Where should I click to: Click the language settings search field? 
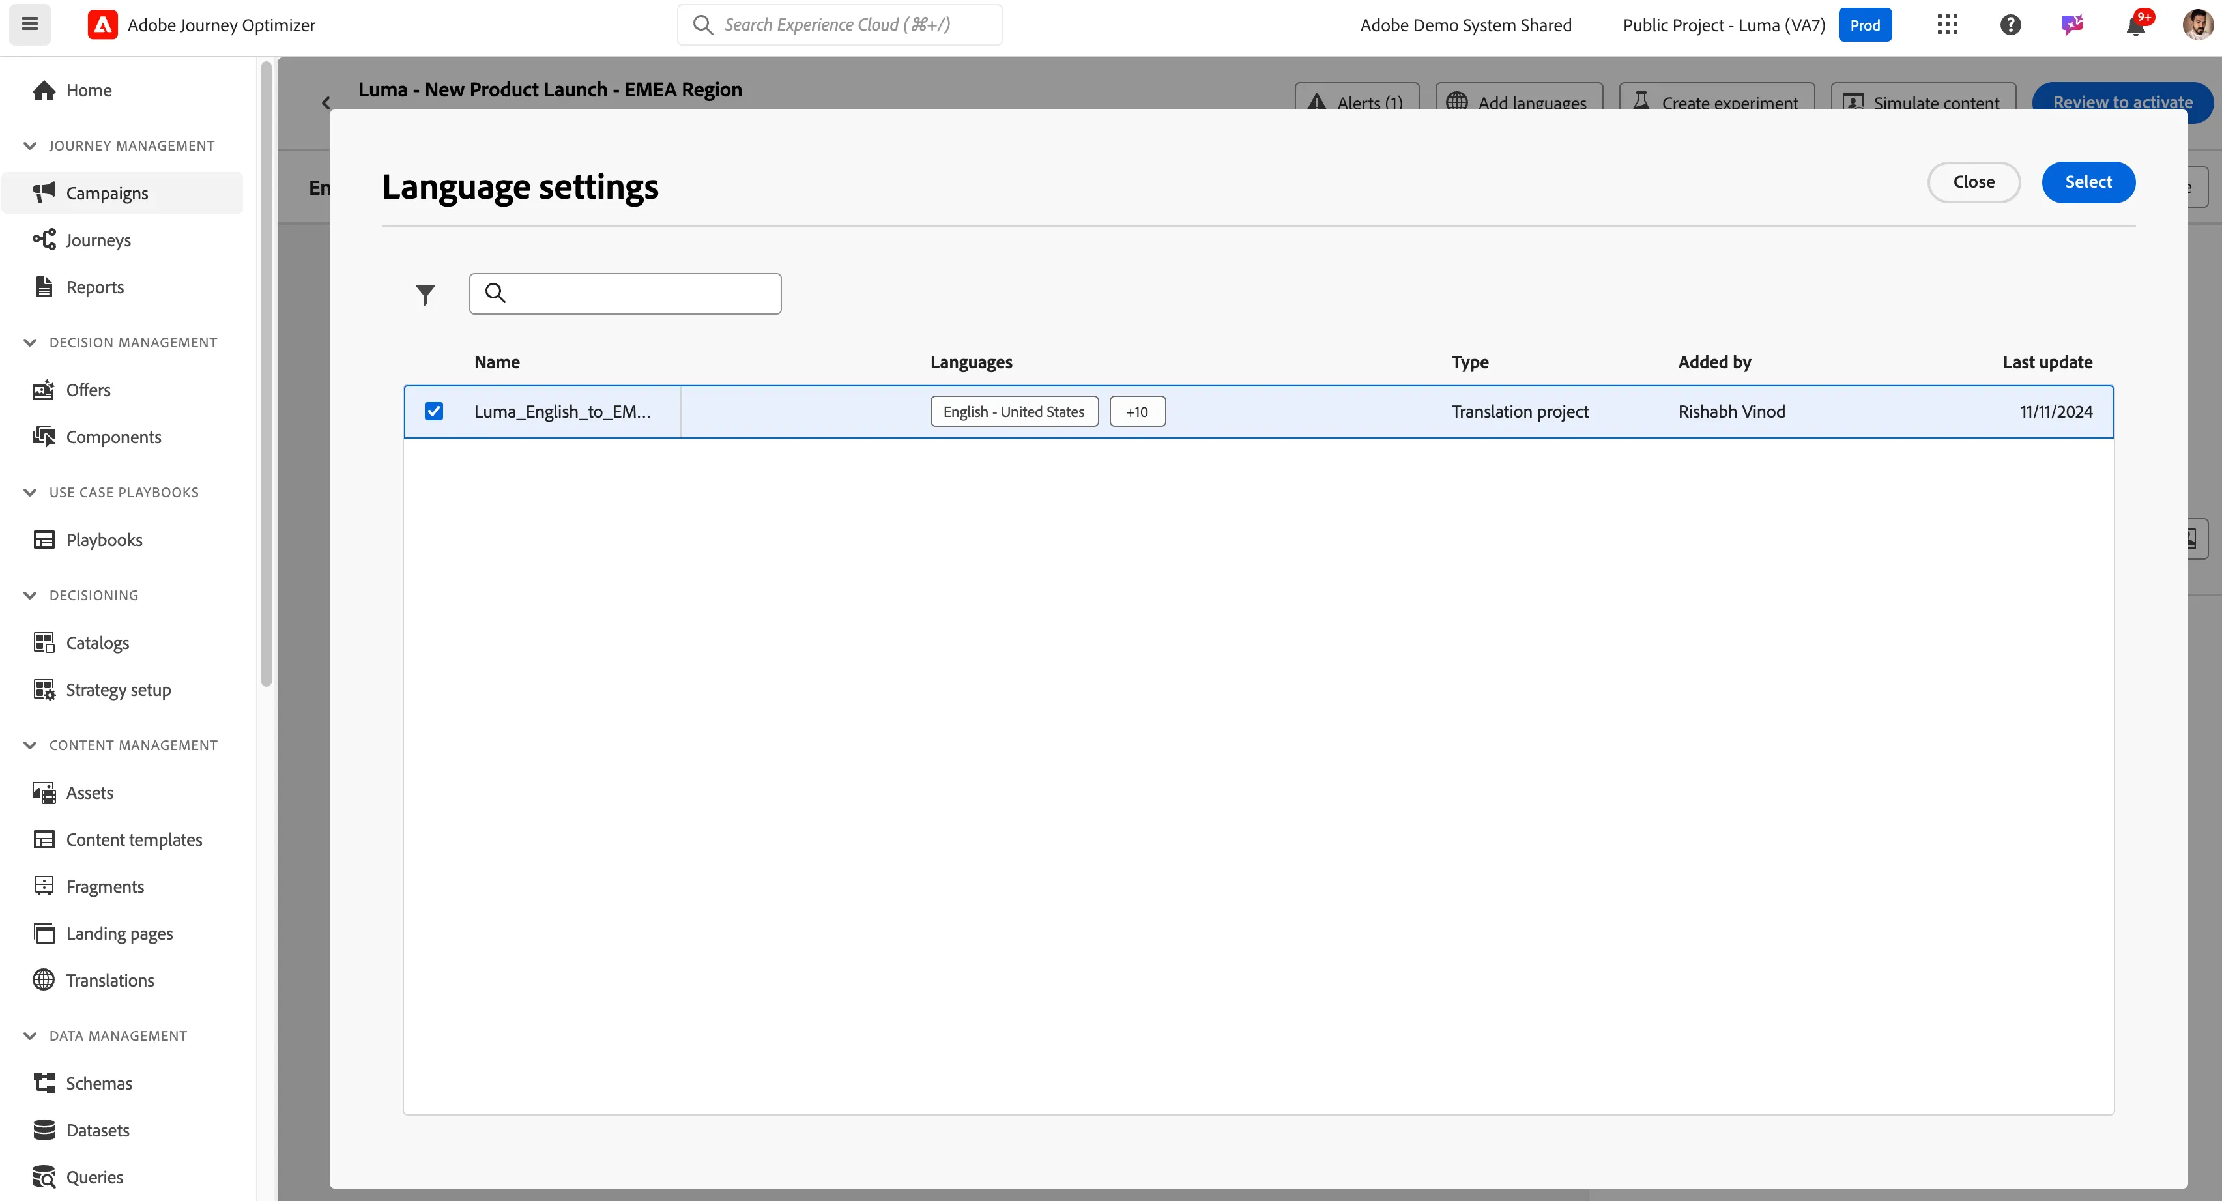click(x=626, y=294)
